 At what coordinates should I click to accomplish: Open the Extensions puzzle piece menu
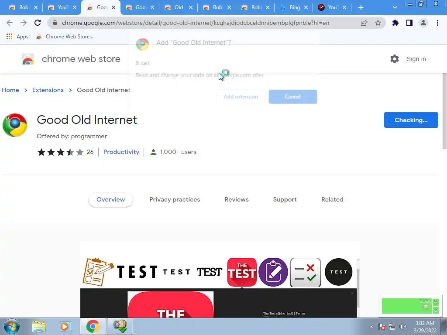click(395, 23)
